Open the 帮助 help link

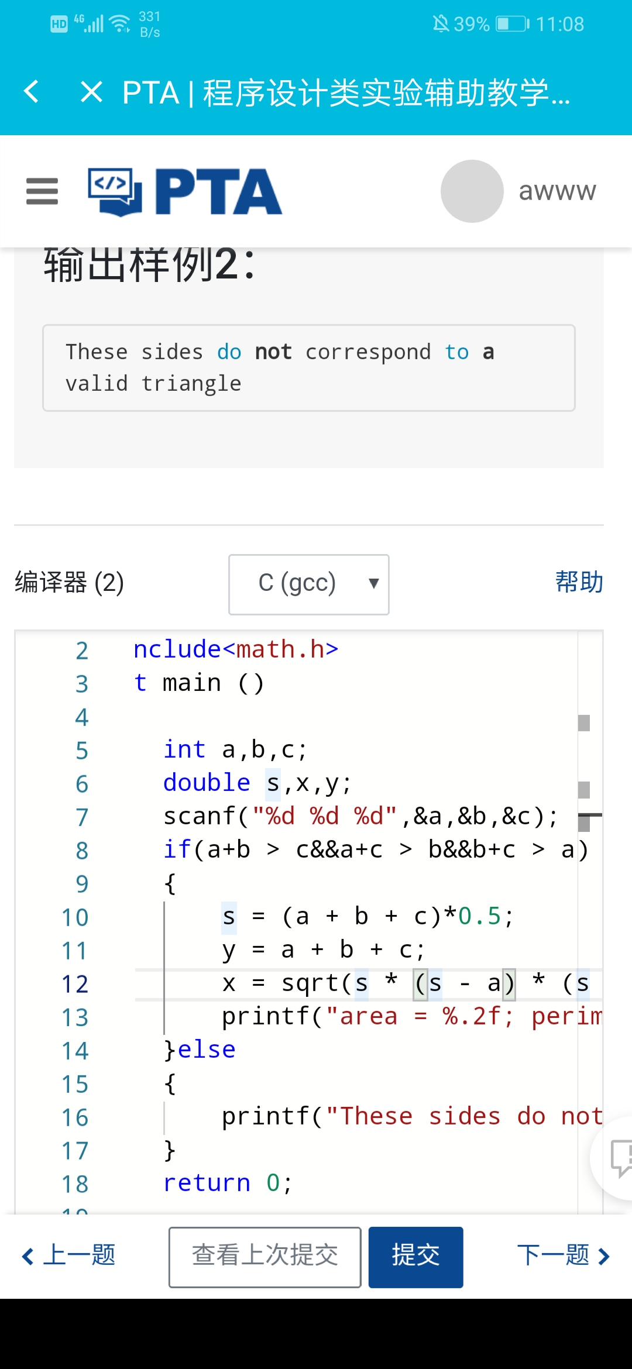579,582
